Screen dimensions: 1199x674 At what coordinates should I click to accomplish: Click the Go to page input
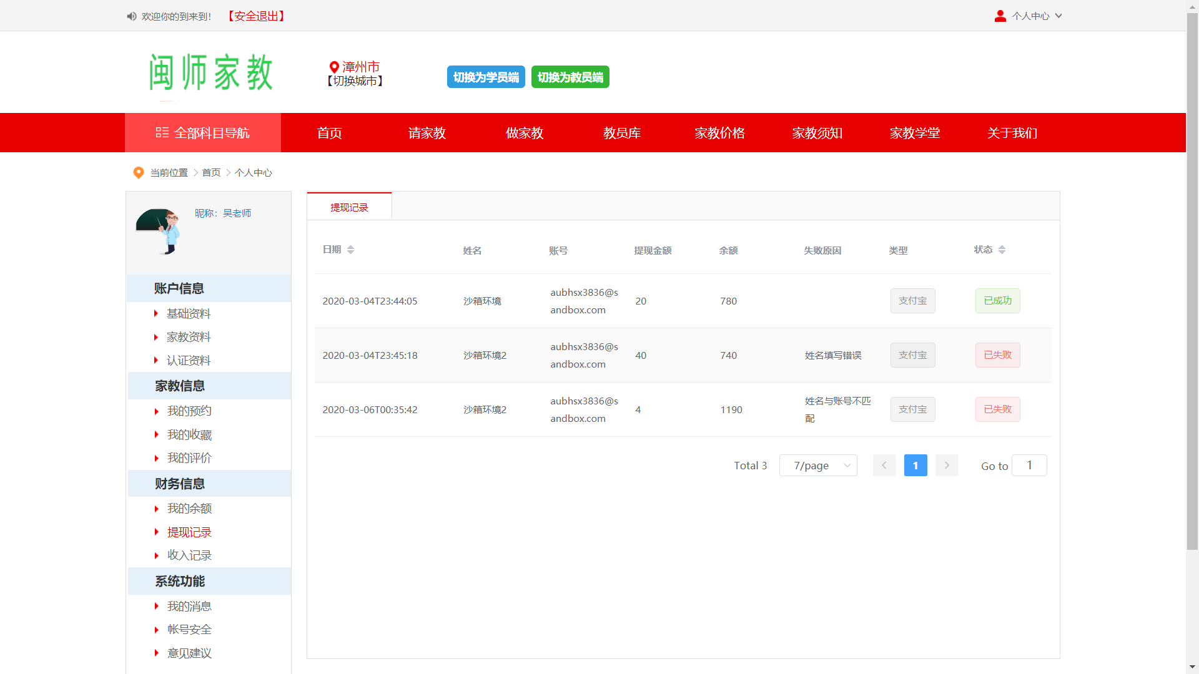pos(1029,466)
